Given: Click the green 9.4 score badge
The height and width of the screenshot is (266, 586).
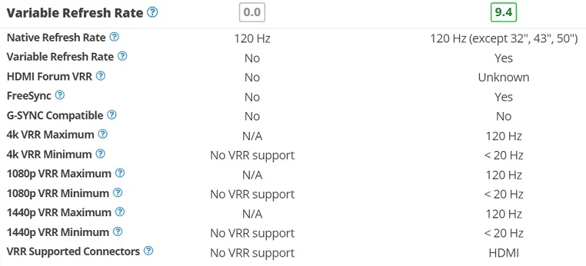Looking at the screenshot, I should (503, 12).
